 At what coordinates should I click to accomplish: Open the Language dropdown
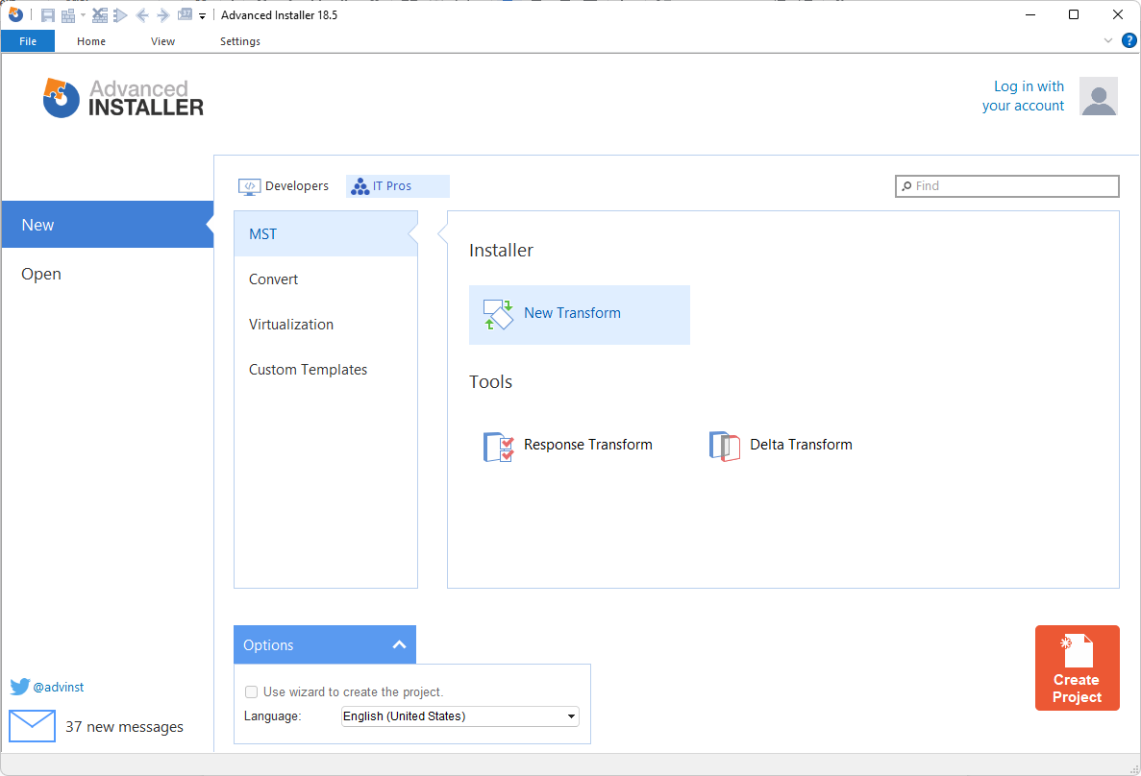point(459,716)
